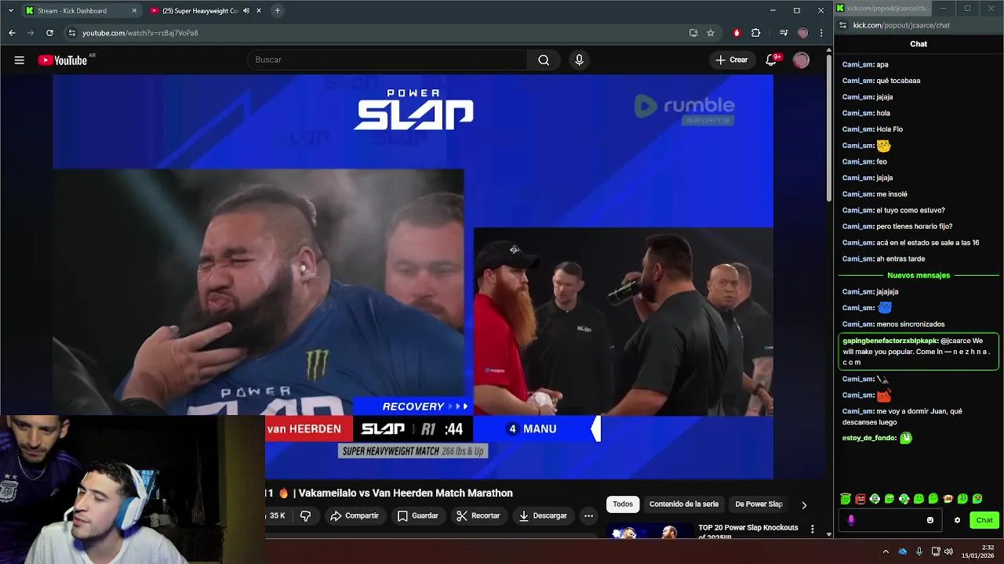Screen dimensions: 1004x564
Task: Open more actions ellipsis under video
Action: (x=588, y=515)
